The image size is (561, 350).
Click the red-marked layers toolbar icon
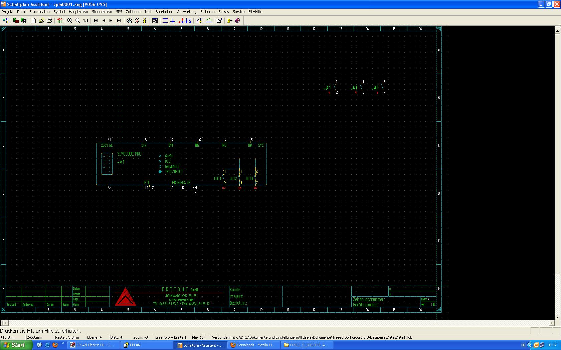[x=137, y=21]
